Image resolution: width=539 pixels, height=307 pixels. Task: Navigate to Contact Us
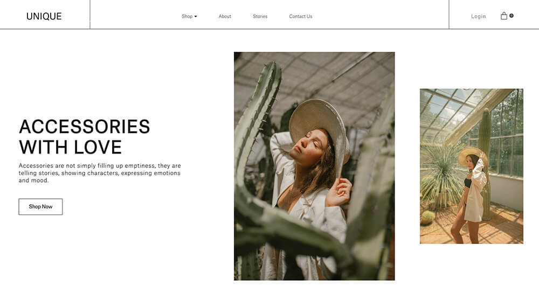pos(300,16)
